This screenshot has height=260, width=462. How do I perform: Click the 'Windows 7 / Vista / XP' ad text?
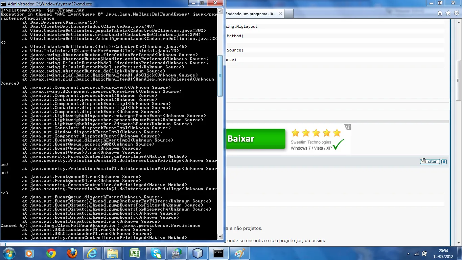coord(311,148)
